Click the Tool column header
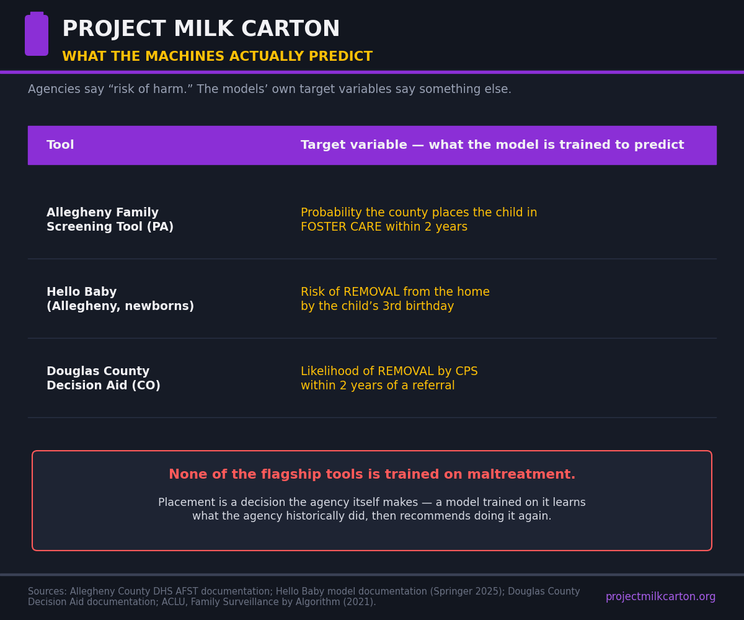The width and height of the screenshot is (744, 620). tap(60, 145)
